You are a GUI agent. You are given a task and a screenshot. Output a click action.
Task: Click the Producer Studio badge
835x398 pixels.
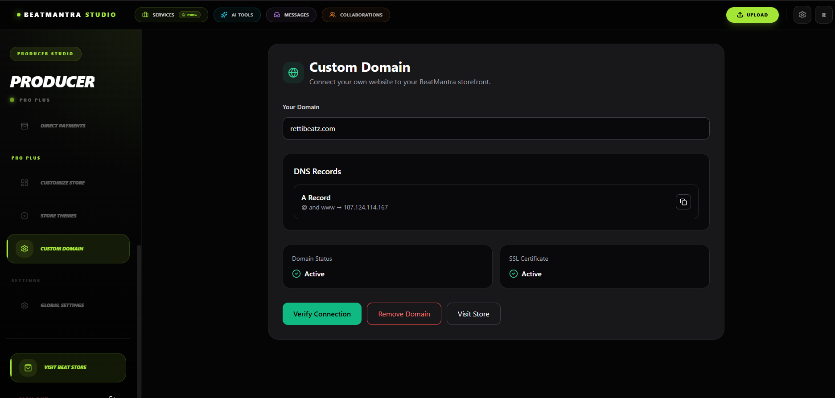45,53
